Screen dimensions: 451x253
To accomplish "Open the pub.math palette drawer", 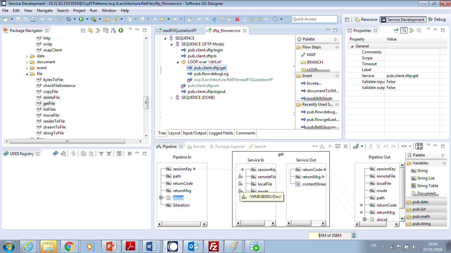I will [427, 216].
